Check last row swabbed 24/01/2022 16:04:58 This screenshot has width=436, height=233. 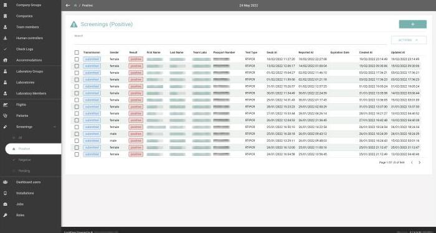pos(77,154)
